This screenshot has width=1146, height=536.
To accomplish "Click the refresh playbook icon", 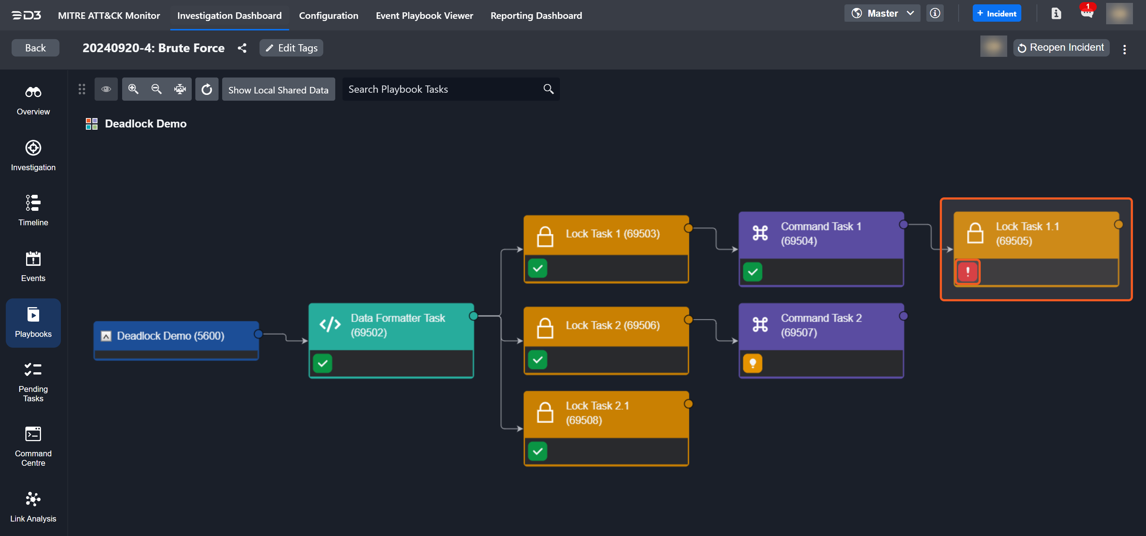I will coord(207,89).
